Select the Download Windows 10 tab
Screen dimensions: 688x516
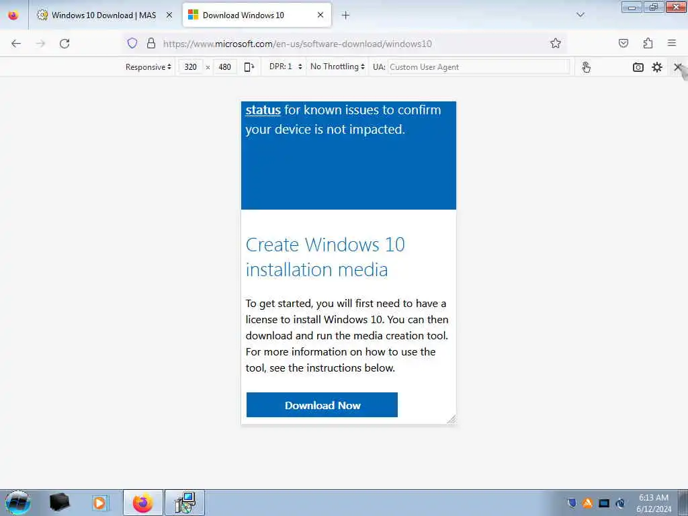(257, 15)
